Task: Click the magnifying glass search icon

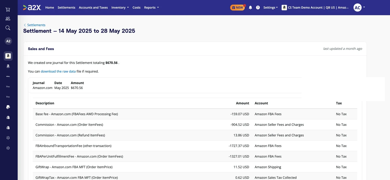Action: tap(8, 28)
